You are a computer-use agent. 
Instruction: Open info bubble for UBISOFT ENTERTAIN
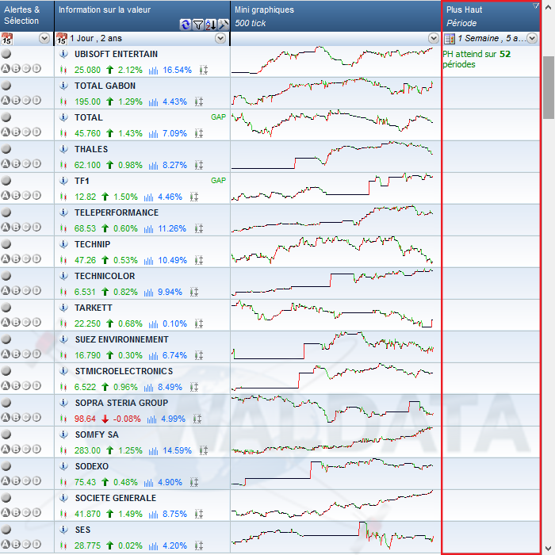pos(63,54)
